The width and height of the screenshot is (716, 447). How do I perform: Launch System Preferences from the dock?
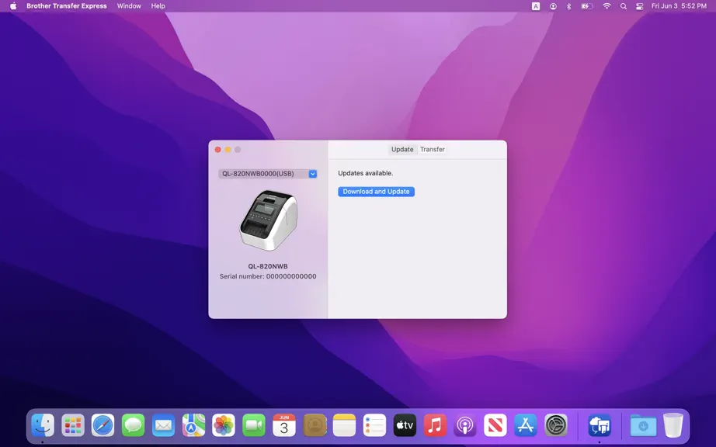pos(556,425)
